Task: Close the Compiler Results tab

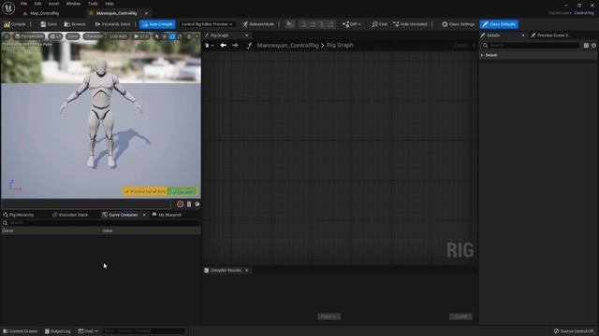Action: pos(246,271)
